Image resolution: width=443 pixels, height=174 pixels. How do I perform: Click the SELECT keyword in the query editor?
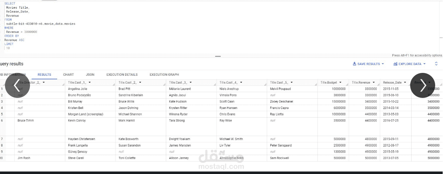tap(10, 4)
